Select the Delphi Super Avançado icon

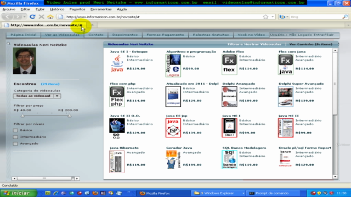(286, 97)
